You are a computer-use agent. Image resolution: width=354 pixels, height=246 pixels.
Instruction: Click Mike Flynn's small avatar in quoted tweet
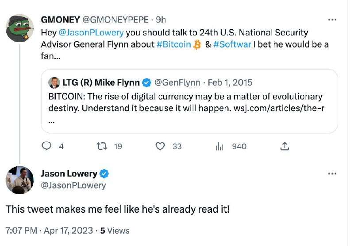pos(54,82)
